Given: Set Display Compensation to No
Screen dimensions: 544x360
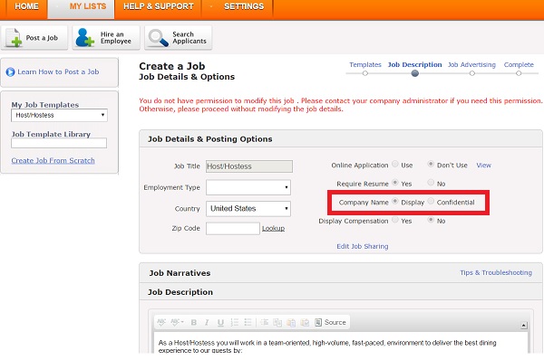Looking at the screenshot, I should [431, 220].
